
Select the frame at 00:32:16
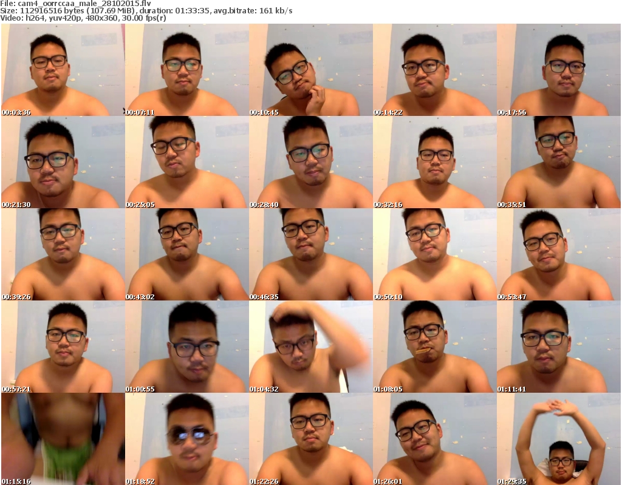coord(435,162)
